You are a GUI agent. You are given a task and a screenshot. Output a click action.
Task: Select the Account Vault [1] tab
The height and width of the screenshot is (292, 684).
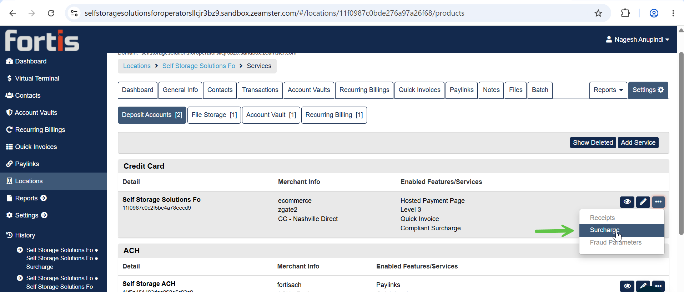(x=271, y=115)
